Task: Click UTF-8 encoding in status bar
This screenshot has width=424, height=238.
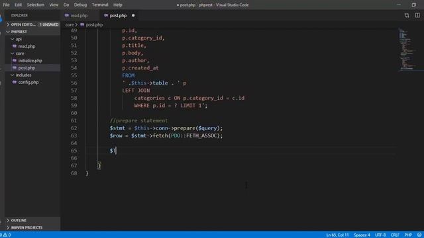Action: coord(380,235)
